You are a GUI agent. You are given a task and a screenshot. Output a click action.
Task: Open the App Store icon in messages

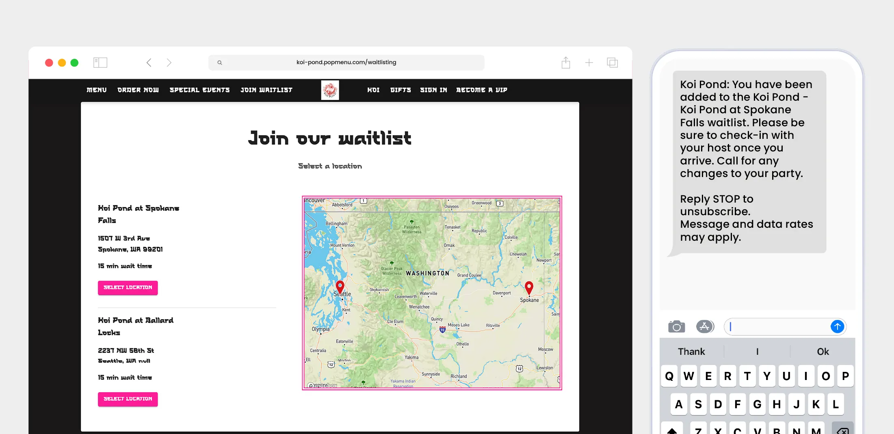click(x=705, y=326)
